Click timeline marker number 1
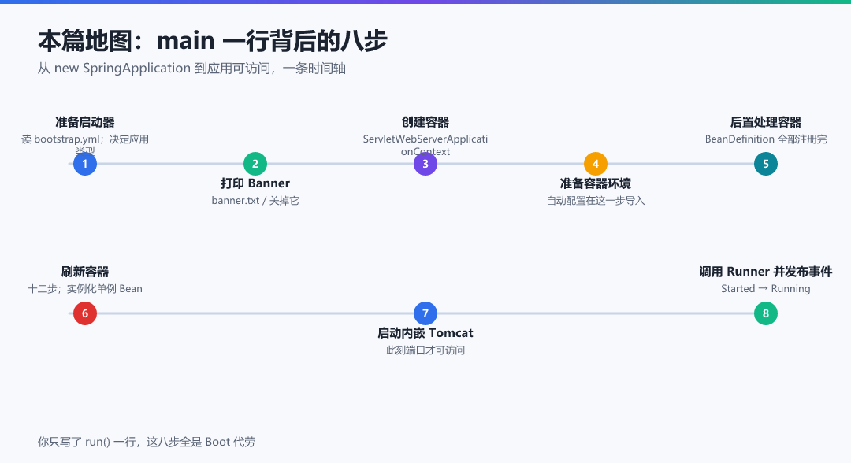Image resolution: width=851 pixels, height=463 pixels. pos(85,164)
